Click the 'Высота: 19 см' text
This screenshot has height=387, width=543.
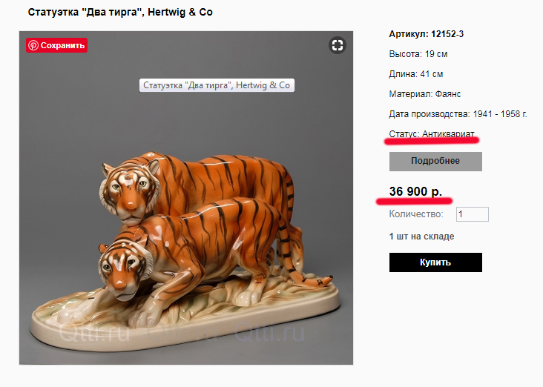click(418, 54)
